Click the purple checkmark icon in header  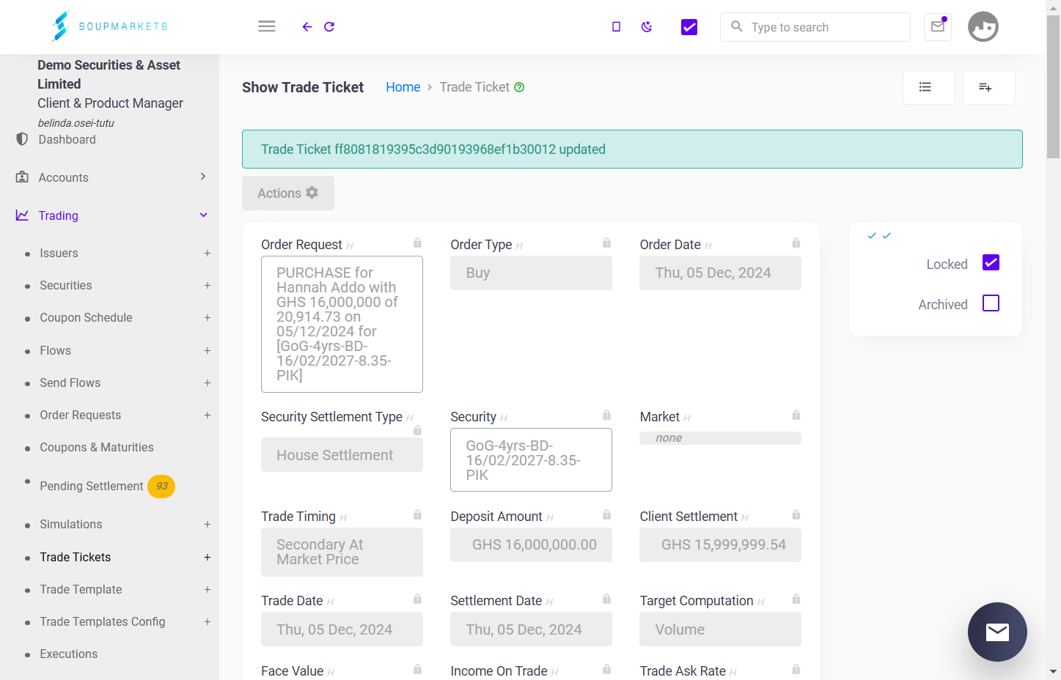point(689,27)
